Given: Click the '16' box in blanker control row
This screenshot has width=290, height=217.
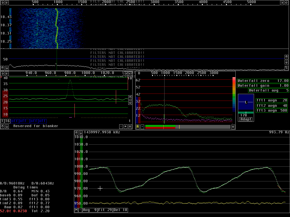Looking at the screenshot, I should pyautogui.click(x=7, y=121).
